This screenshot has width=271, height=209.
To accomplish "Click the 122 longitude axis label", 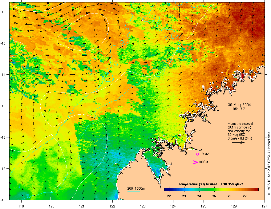I will tap(112, 206).
